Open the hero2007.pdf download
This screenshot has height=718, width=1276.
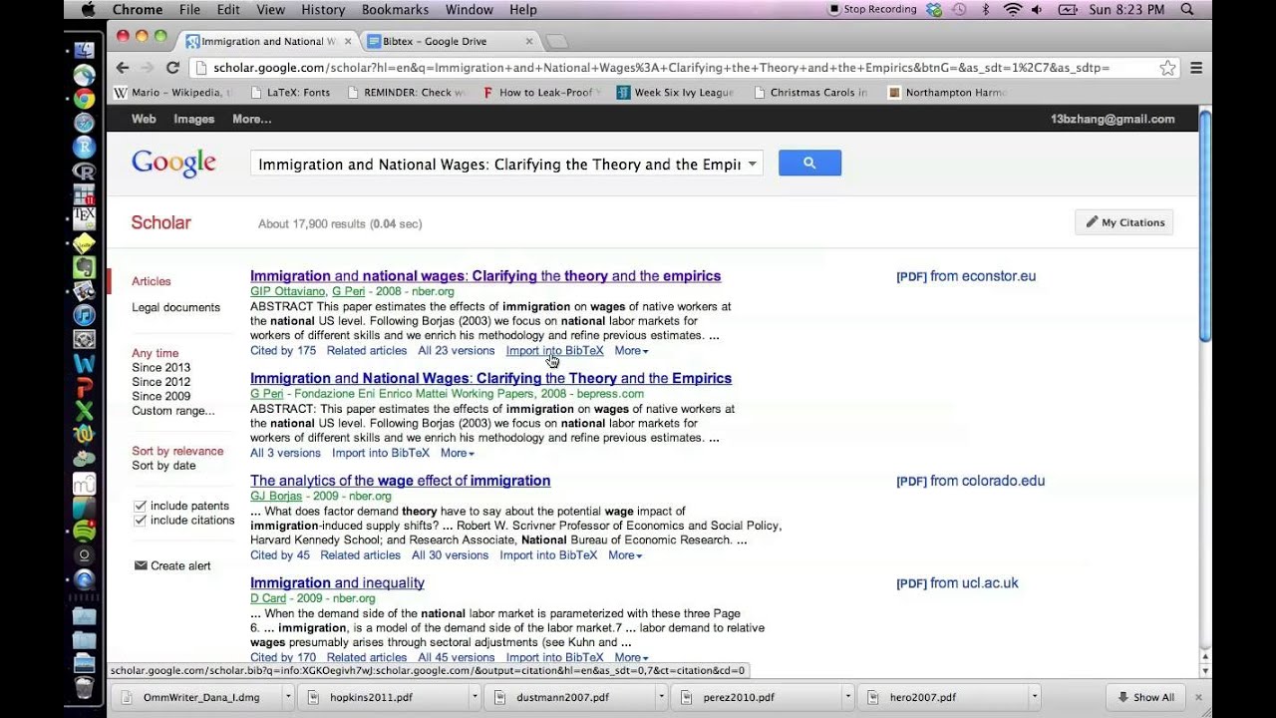click(x=921, y=697)
